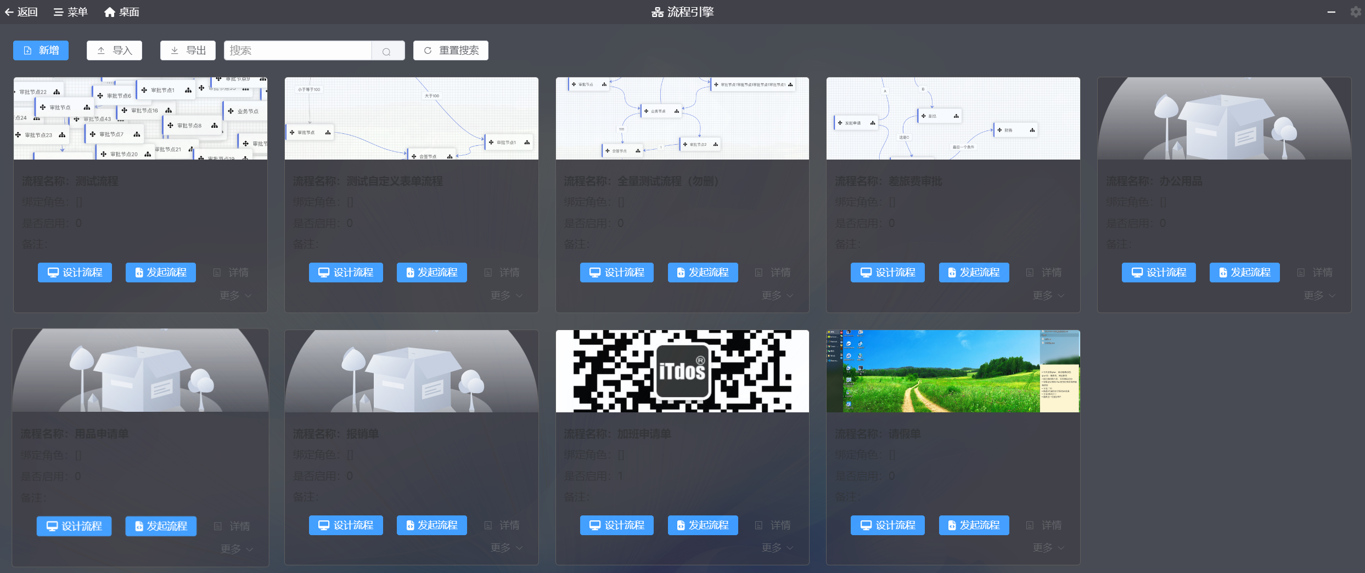Open 详情 of 加班申请单 card
1365x573 pixels.
point(773,525)
